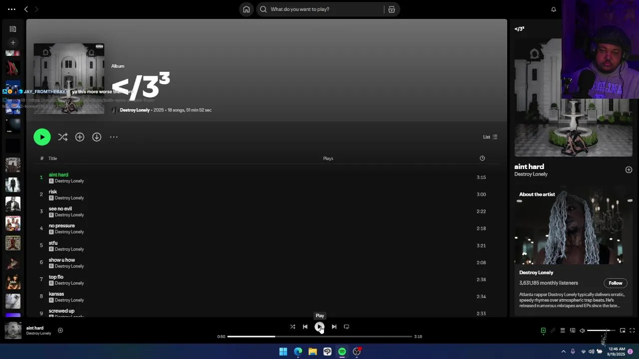This screenshot has width=639, height=359.
Task: Click the Follow button for Destroy Lonely
Action: click(616, 283)
